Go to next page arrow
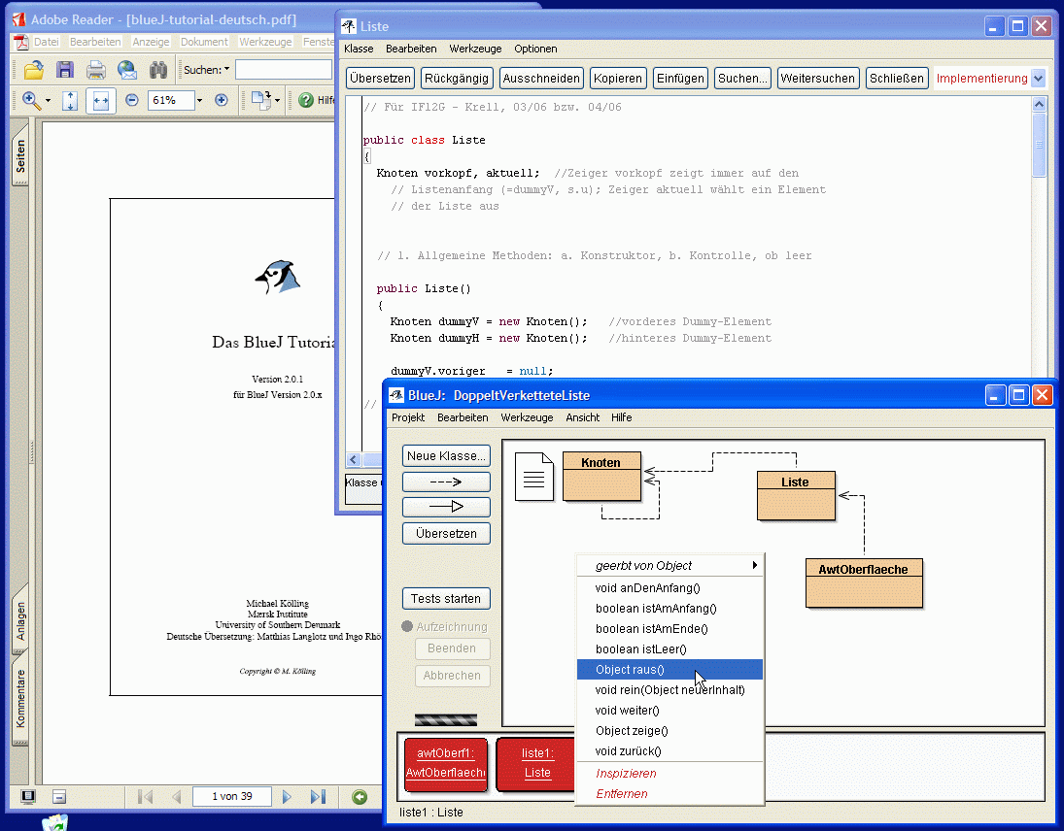1064x831 pixels. coord(287,797)
